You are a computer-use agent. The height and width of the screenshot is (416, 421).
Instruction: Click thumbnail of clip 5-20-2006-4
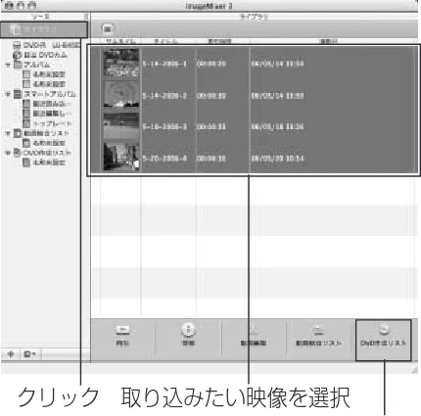(x=121, y=157)
